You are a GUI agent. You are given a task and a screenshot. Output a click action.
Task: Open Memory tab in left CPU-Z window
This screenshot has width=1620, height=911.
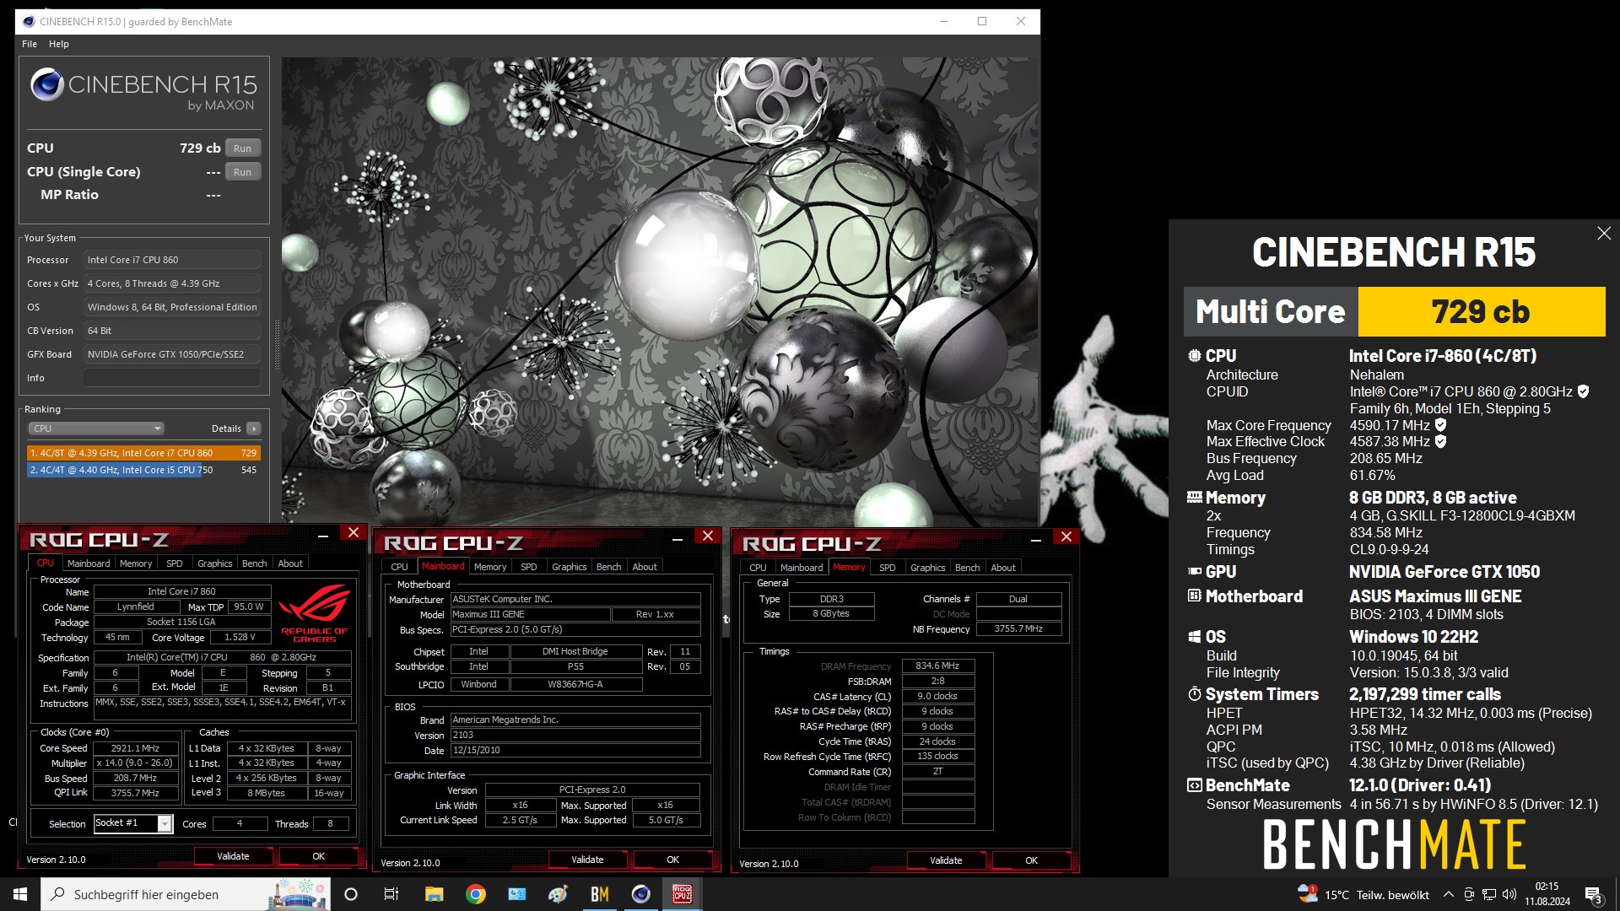(x=136, y=563)
